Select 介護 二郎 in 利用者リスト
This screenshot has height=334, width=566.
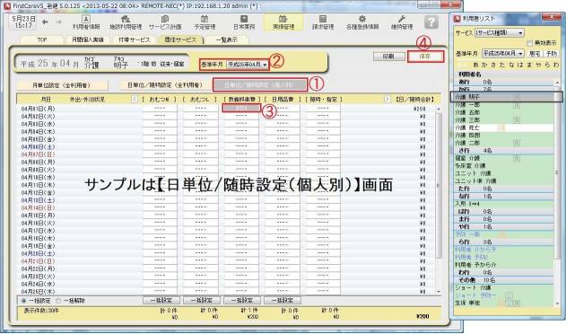[x=503, y=143]
